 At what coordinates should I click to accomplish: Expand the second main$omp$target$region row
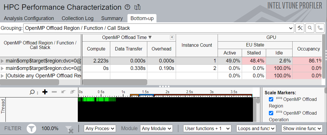click(2, 68)
